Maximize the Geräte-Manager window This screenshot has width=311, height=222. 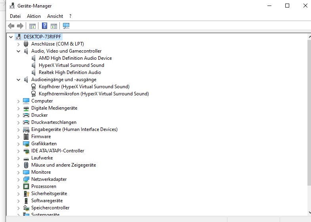tap(287, 6)
